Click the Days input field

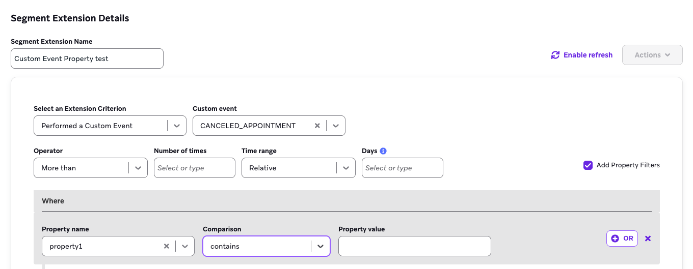coord(403,168)
